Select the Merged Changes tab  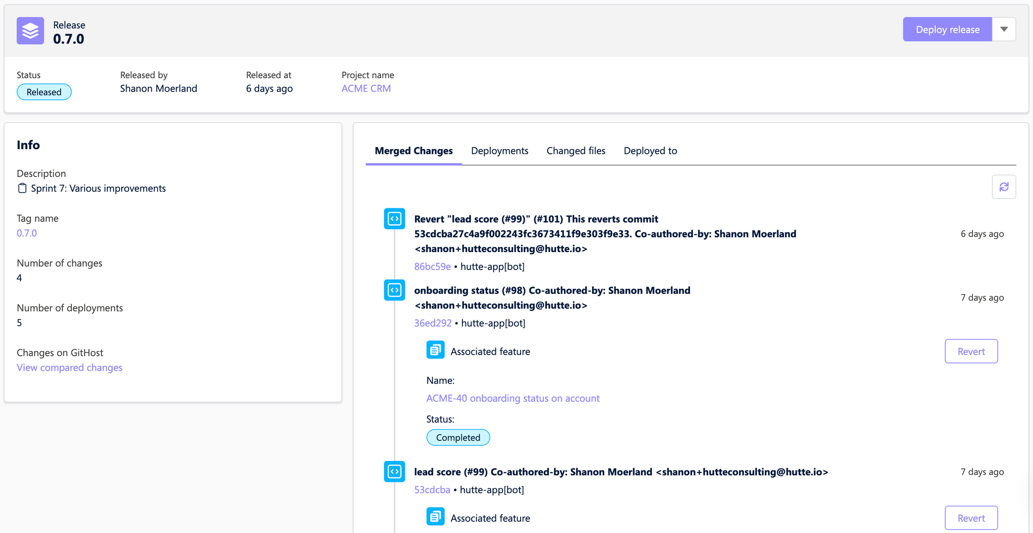point(414,151)
